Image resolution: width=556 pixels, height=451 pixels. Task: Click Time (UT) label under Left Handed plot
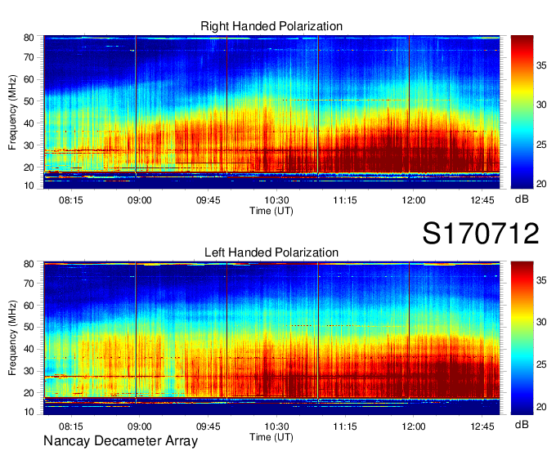click(x=271, y=437)
